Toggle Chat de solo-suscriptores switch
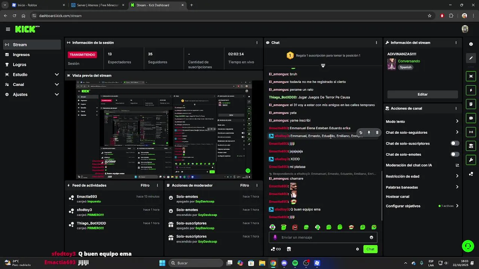This screenshot has height=269, width=479. 455,143
